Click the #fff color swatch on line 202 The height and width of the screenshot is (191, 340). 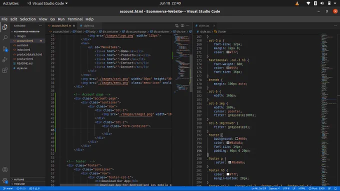(x=228, y=174)
